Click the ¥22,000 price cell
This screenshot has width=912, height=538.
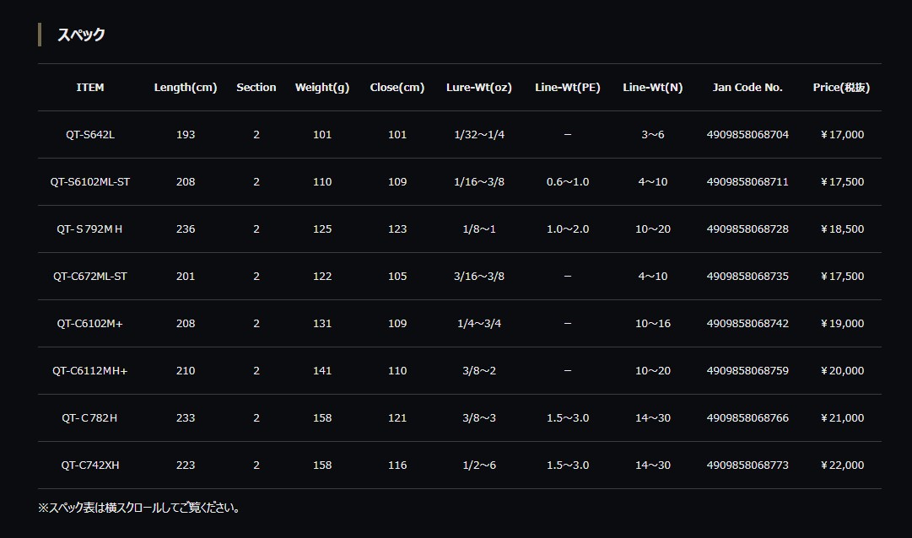tap(841, 465)
